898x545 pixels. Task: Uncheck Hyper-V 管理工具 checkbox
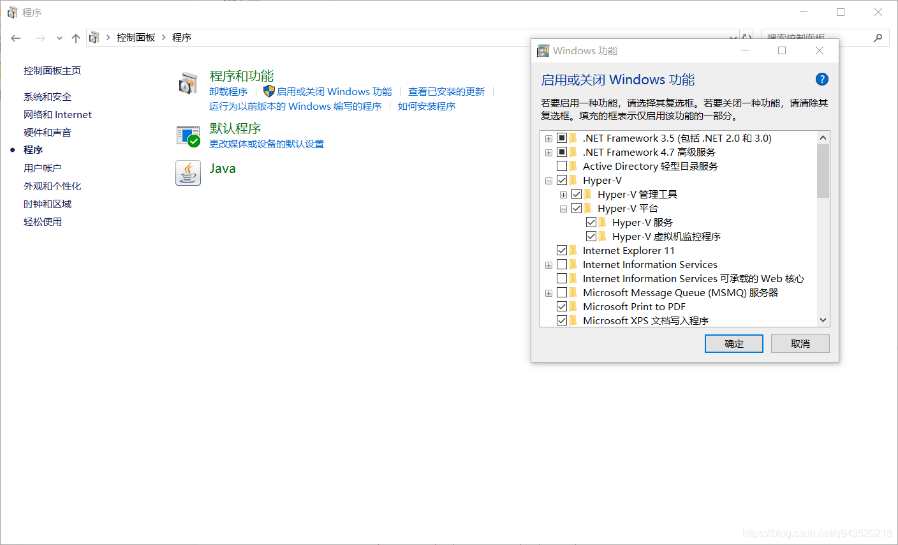(x=577, y=194)
